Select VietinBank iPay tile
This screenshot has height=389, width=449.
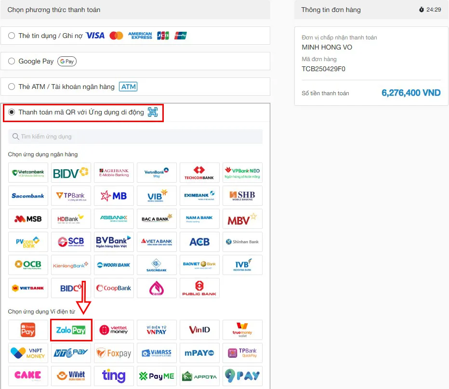click(x=157, y=173)
